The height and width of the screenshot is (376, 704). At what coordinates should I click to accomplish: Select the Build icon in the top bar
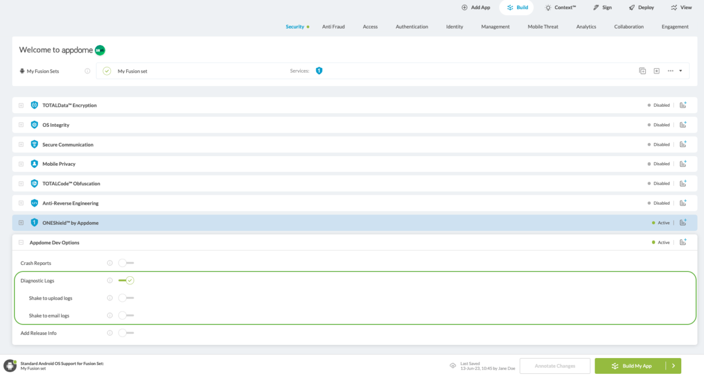tap(509, 7)
